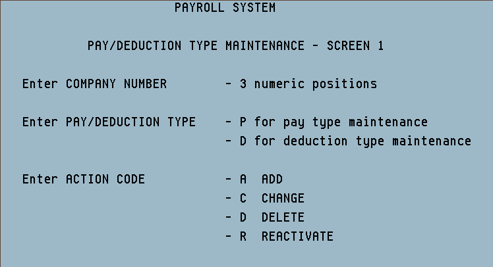Select the P for pay type maintenance line
Viewport: 493px width, 267px height.
326,122
